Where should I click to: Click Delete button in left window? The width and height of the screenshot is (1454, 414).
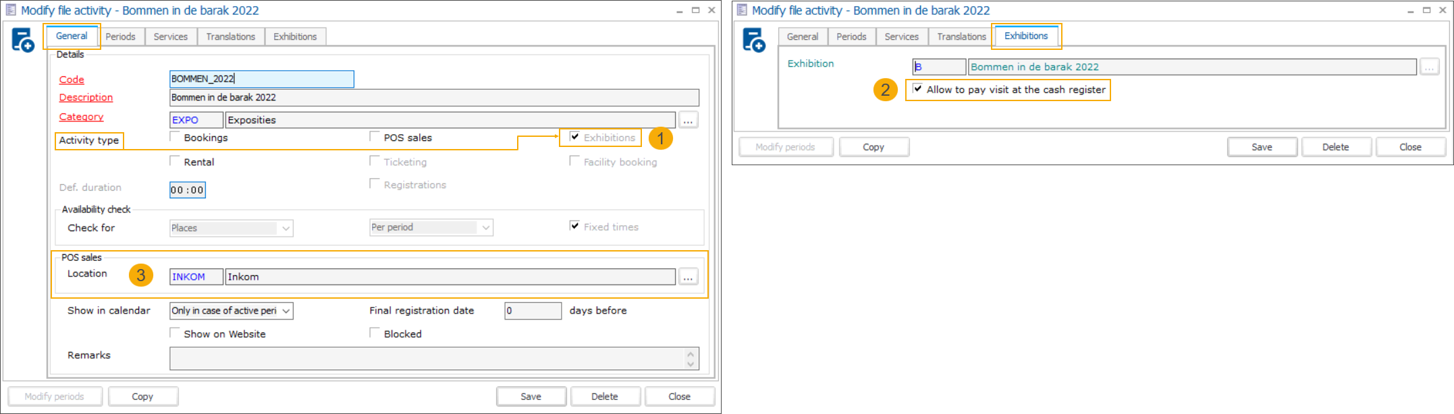tap(605, 396)
